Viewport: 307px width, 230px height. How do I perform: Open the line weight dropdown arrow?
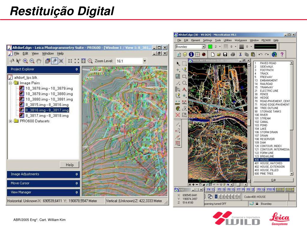point(251,46)
